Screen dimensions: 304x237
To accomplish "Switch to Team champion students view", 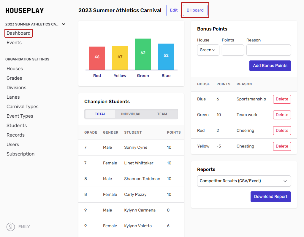I will 162,114.
